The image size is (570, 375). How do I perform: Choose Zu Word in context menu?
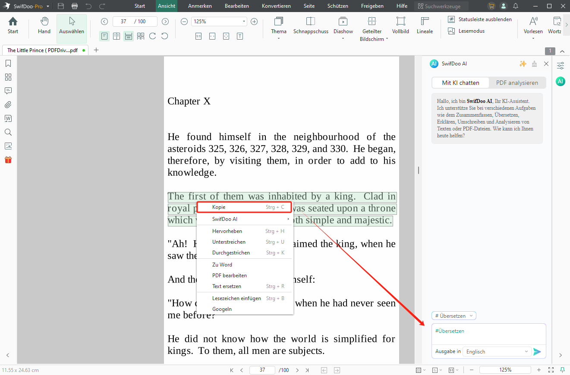245,265
